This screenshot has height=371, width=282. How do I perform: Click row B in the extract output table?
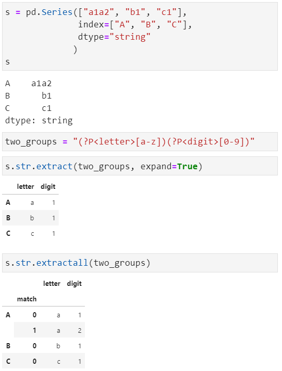(x=30, y=218)
